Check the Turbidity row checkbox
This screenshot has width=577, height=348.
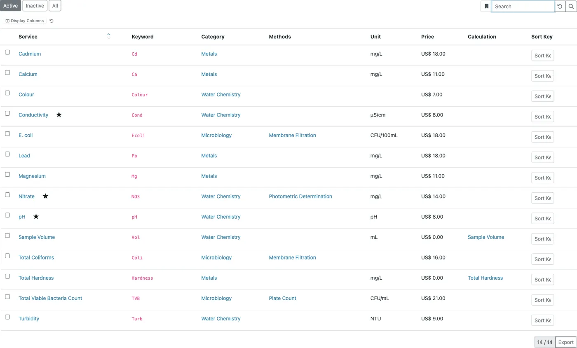7,317
